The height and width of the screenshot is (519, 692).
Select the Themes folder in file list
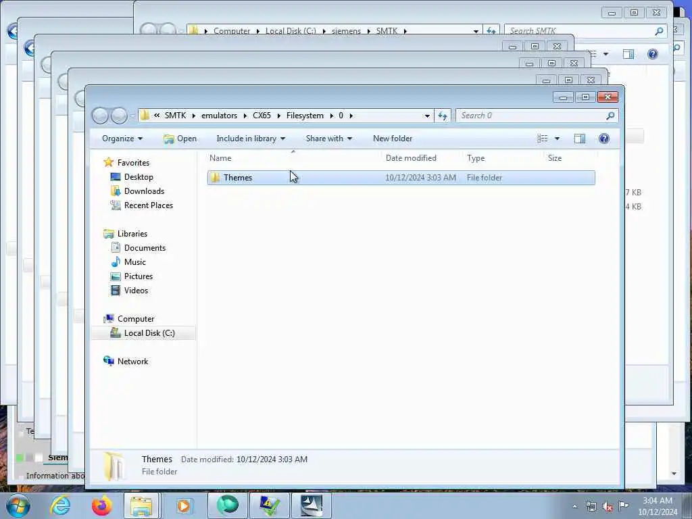click(401, 178)
